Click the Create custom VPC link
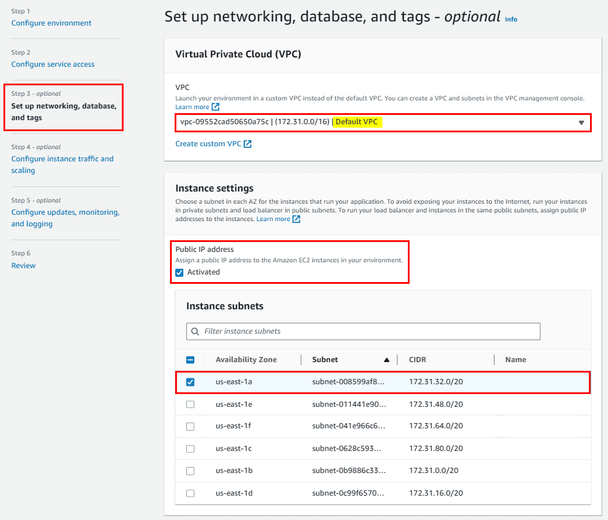 click(208, 144)
